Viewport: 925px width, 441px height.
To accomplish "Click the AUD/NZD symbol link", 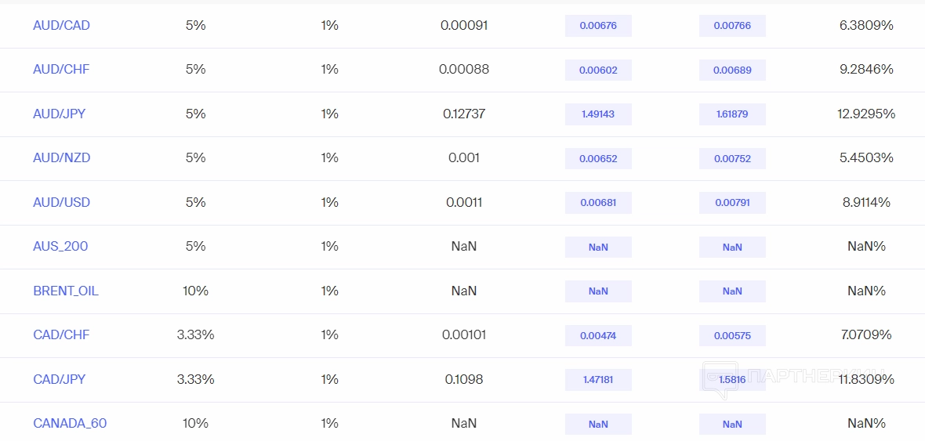I will point(61,157).
